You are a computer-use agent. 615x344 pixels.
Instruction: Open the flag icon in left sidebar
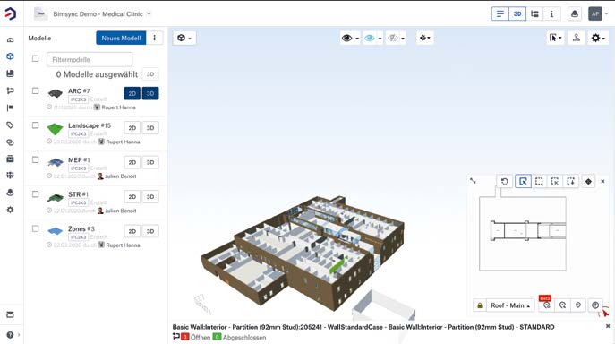10,107
